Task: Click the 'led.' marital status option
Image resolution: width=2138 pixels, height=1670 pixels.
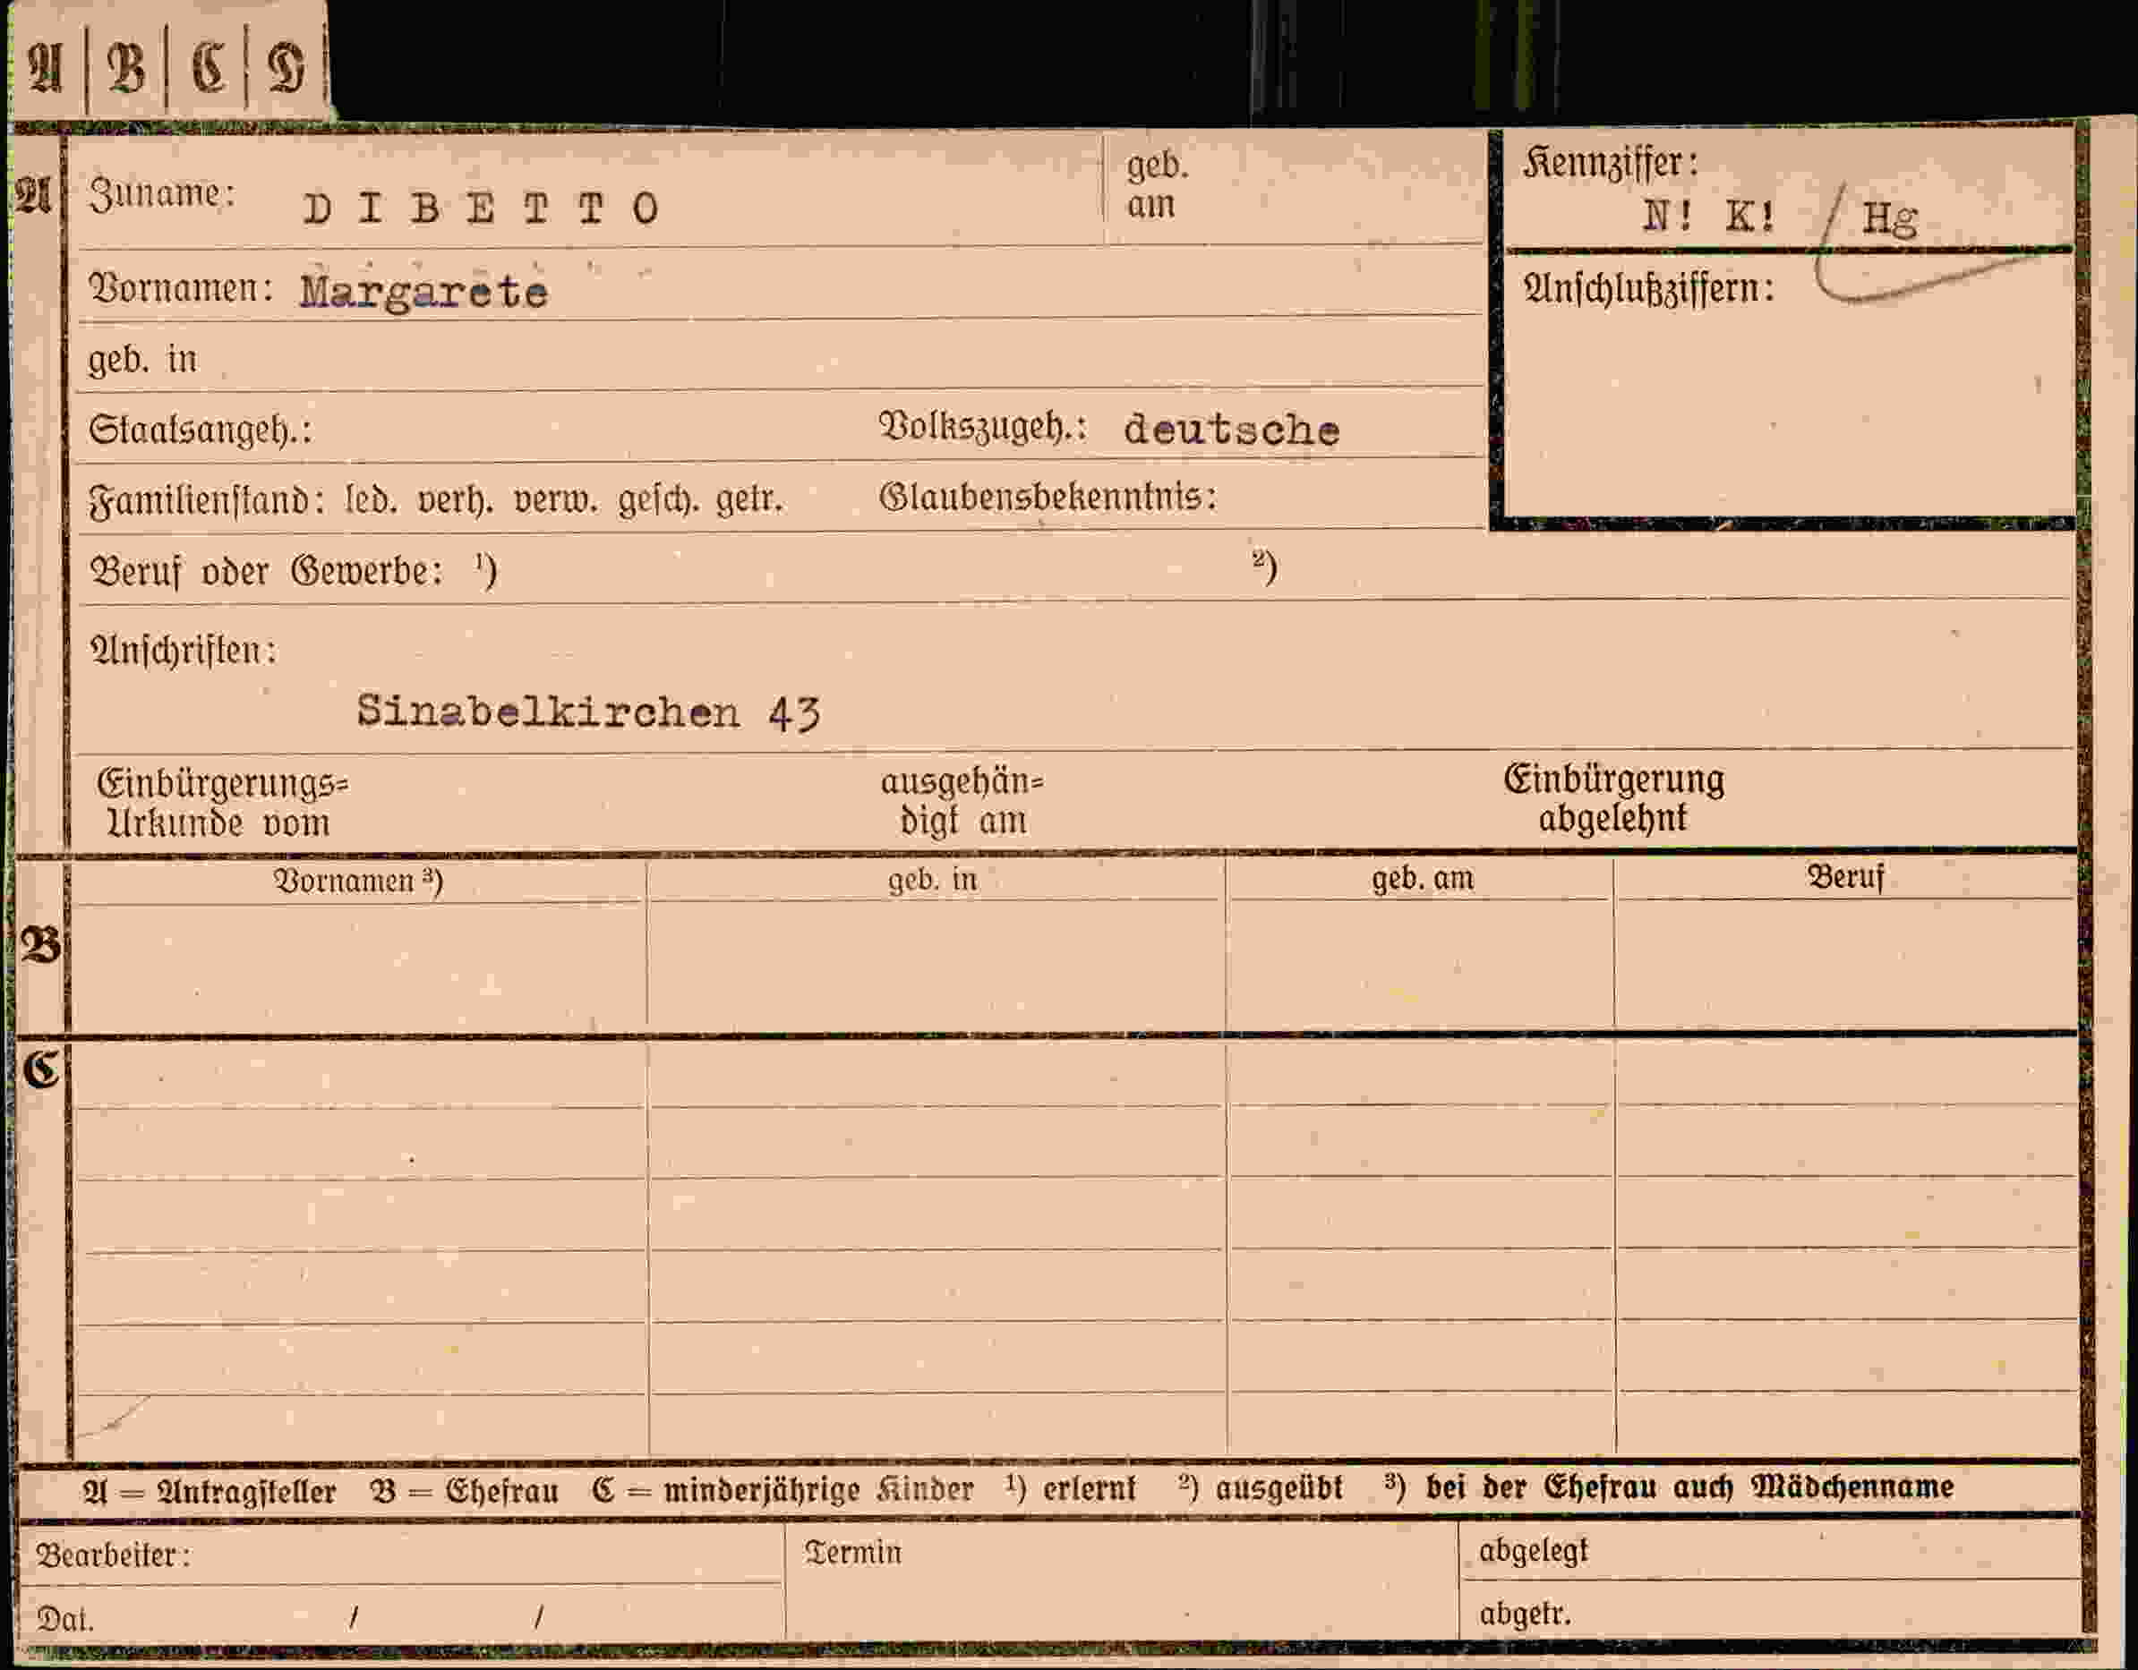Action: (371, 501)
